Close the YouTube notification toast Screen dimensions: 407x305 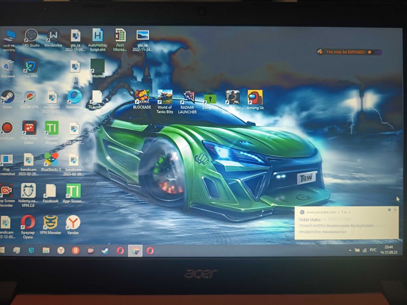[x=395, y=210]
